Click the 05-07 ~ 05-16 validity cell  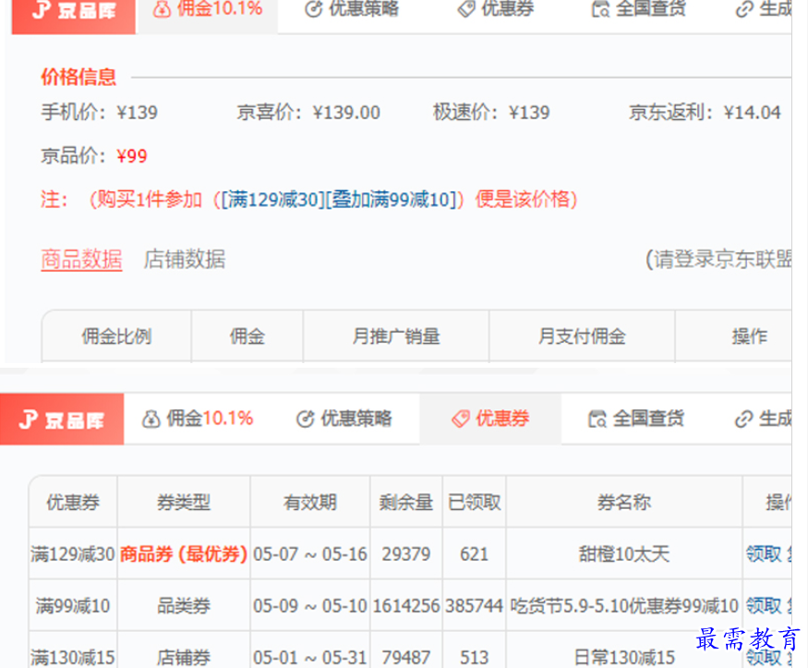click(x=309, y=554)
